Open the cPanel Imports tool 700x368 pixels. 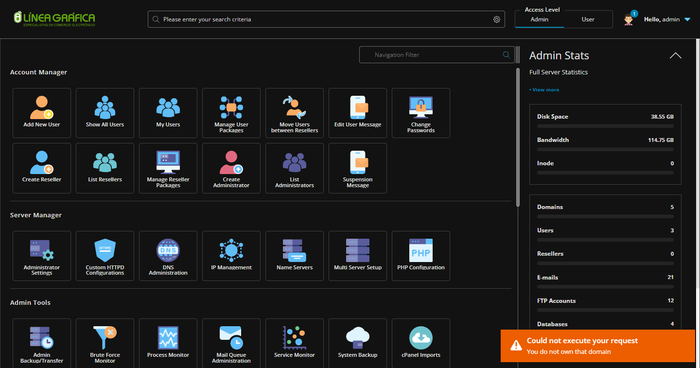pyautogui.click(x=420, y=343)
